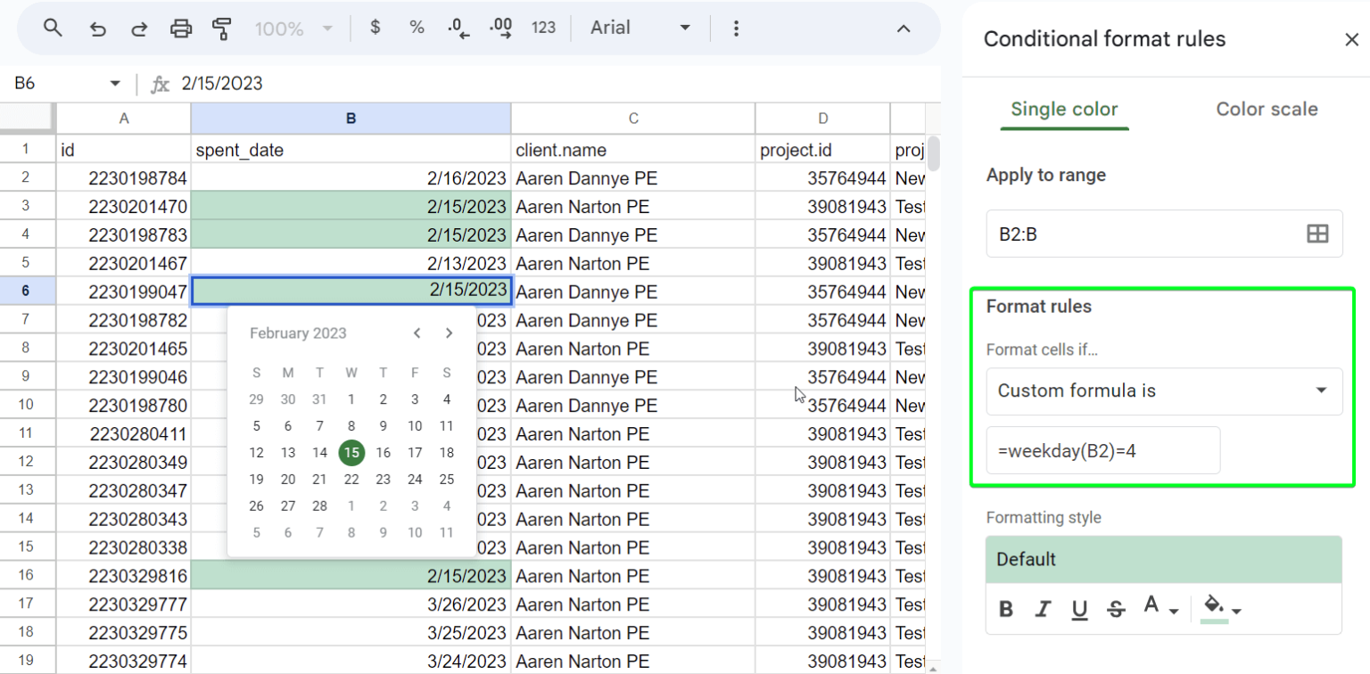Open the 123 number format menu

tap(544, 28)
